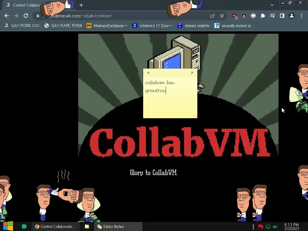This screenshot has width=308, height=231.
Task: Switch to Sticky Notes taskbar button
Action: pos(118,226)
